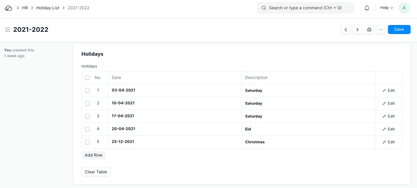Open Holiday List breadcrumb

pyautogui.click(x=48, y=8)
